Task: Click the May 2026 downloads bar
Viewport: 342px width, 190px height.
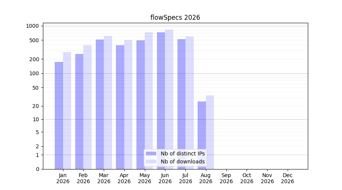Action: (149, 101)
